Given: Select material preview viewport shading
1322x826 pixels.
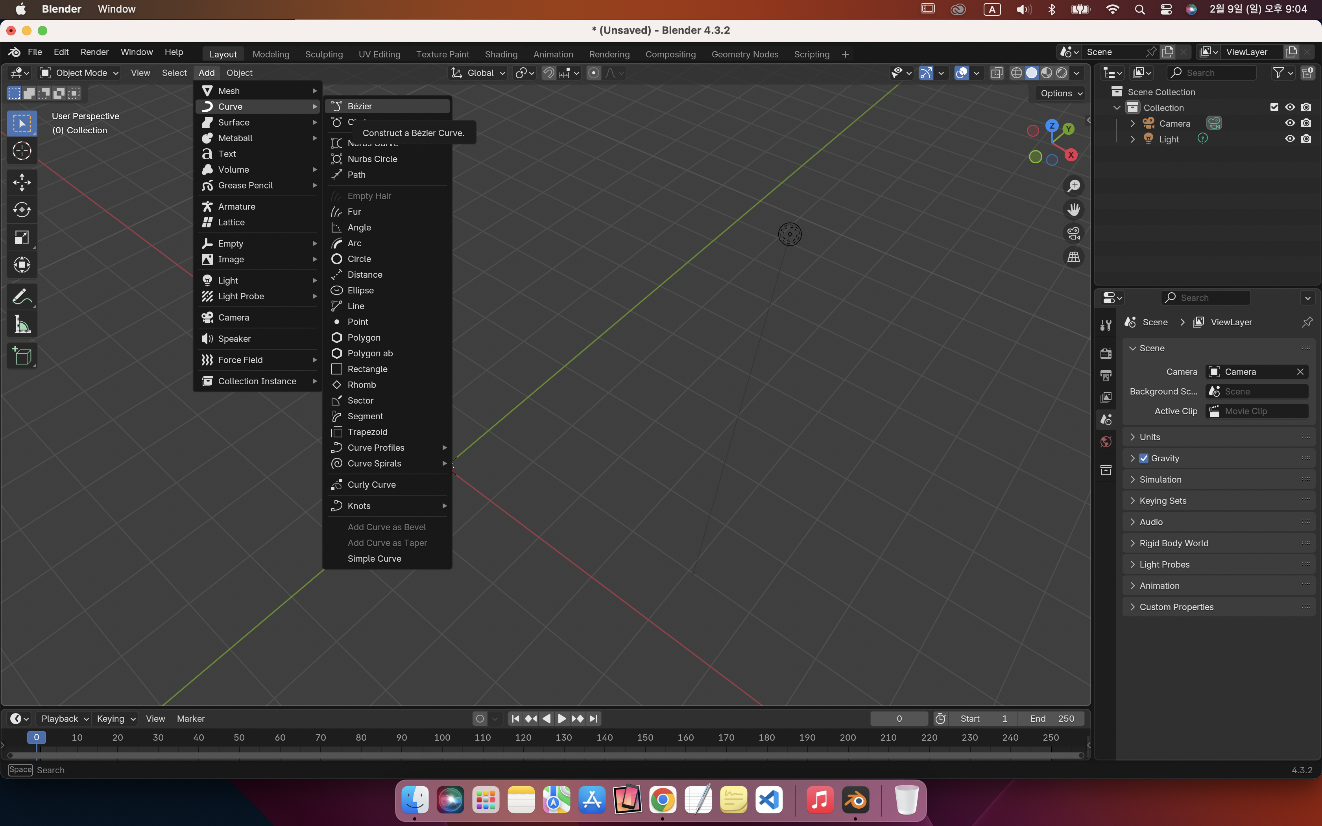Looking at the screenshot, I should 1046,73.
